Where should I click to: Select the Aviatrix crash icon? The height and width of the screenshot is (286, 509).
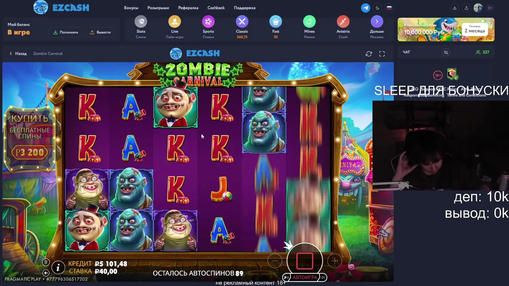(343, 21)
